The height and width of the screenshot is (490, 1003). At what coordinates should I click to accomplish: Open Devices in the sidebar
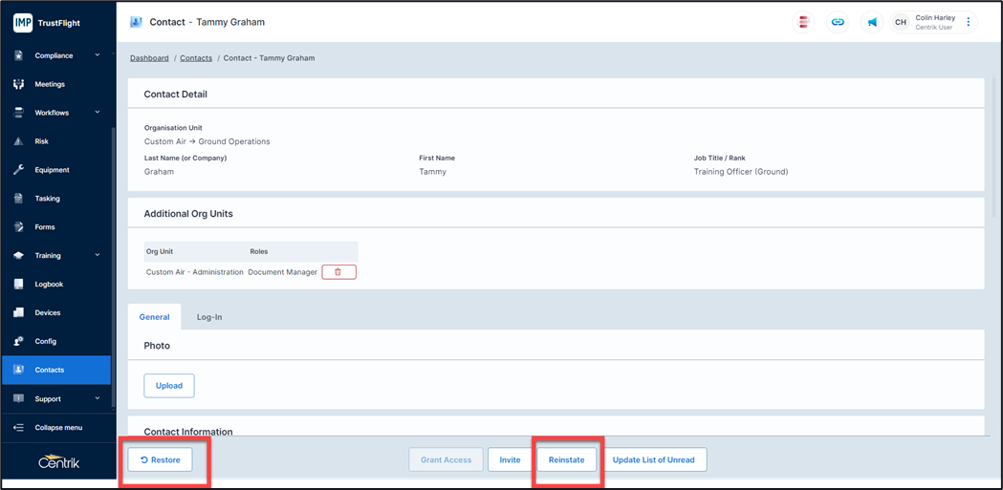pos(47,312)
